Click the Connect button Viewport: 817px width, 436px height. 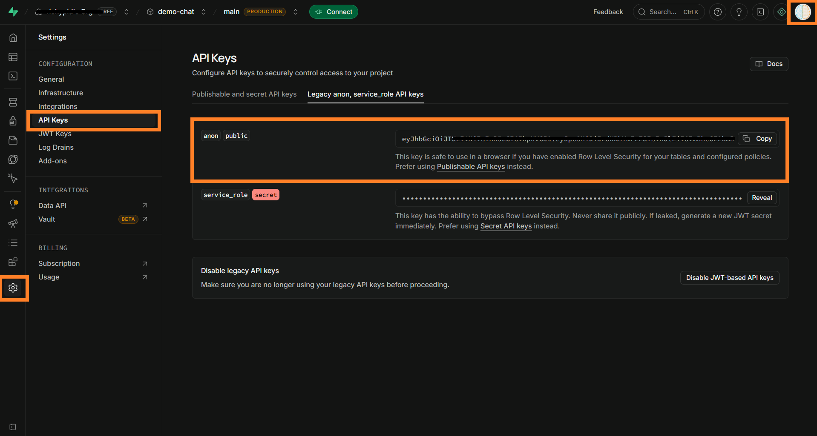click(x=334, y=12)
